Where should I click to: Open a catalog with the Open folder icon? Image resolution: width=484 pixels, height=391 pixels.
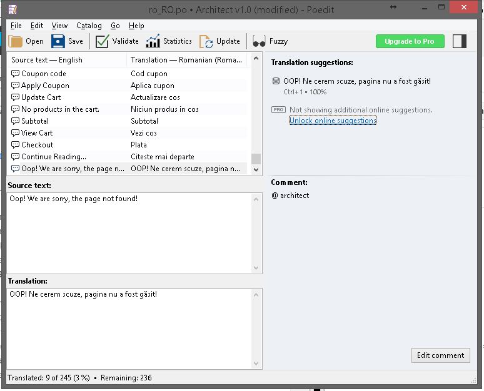tap(16, 41)
